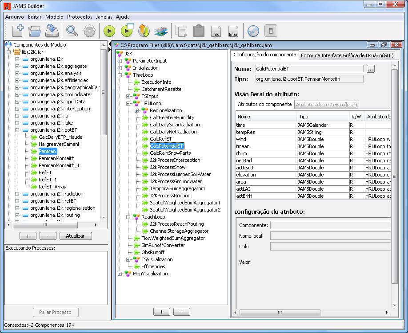
Task: Expand the MapVisualization node
Action: (x=120, y=274)
